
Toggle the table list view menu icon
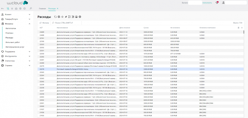coord(239,28)
